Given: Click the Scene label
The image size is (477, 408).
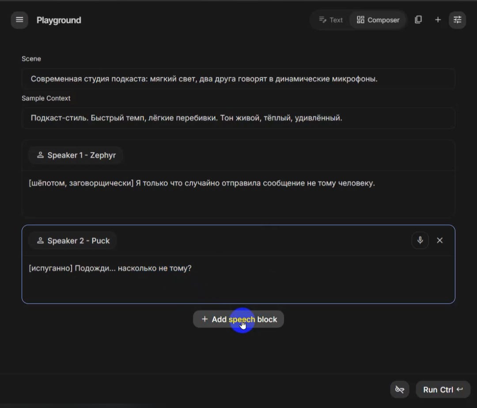Looking at the screenshot, I should (31, 59).
